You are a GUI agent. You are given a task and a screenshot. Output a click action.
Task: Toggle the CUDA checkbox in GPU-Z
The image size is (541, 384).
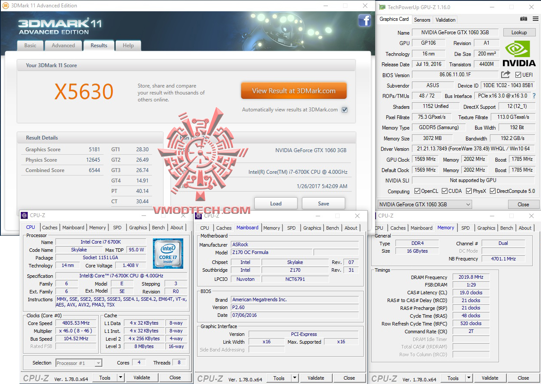(445, 191)
